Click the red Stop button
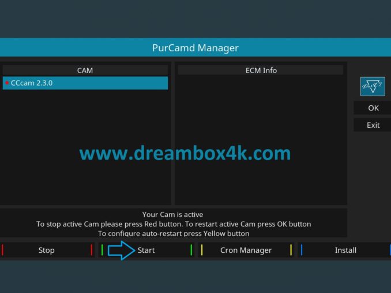 click(x=47, y=250)
